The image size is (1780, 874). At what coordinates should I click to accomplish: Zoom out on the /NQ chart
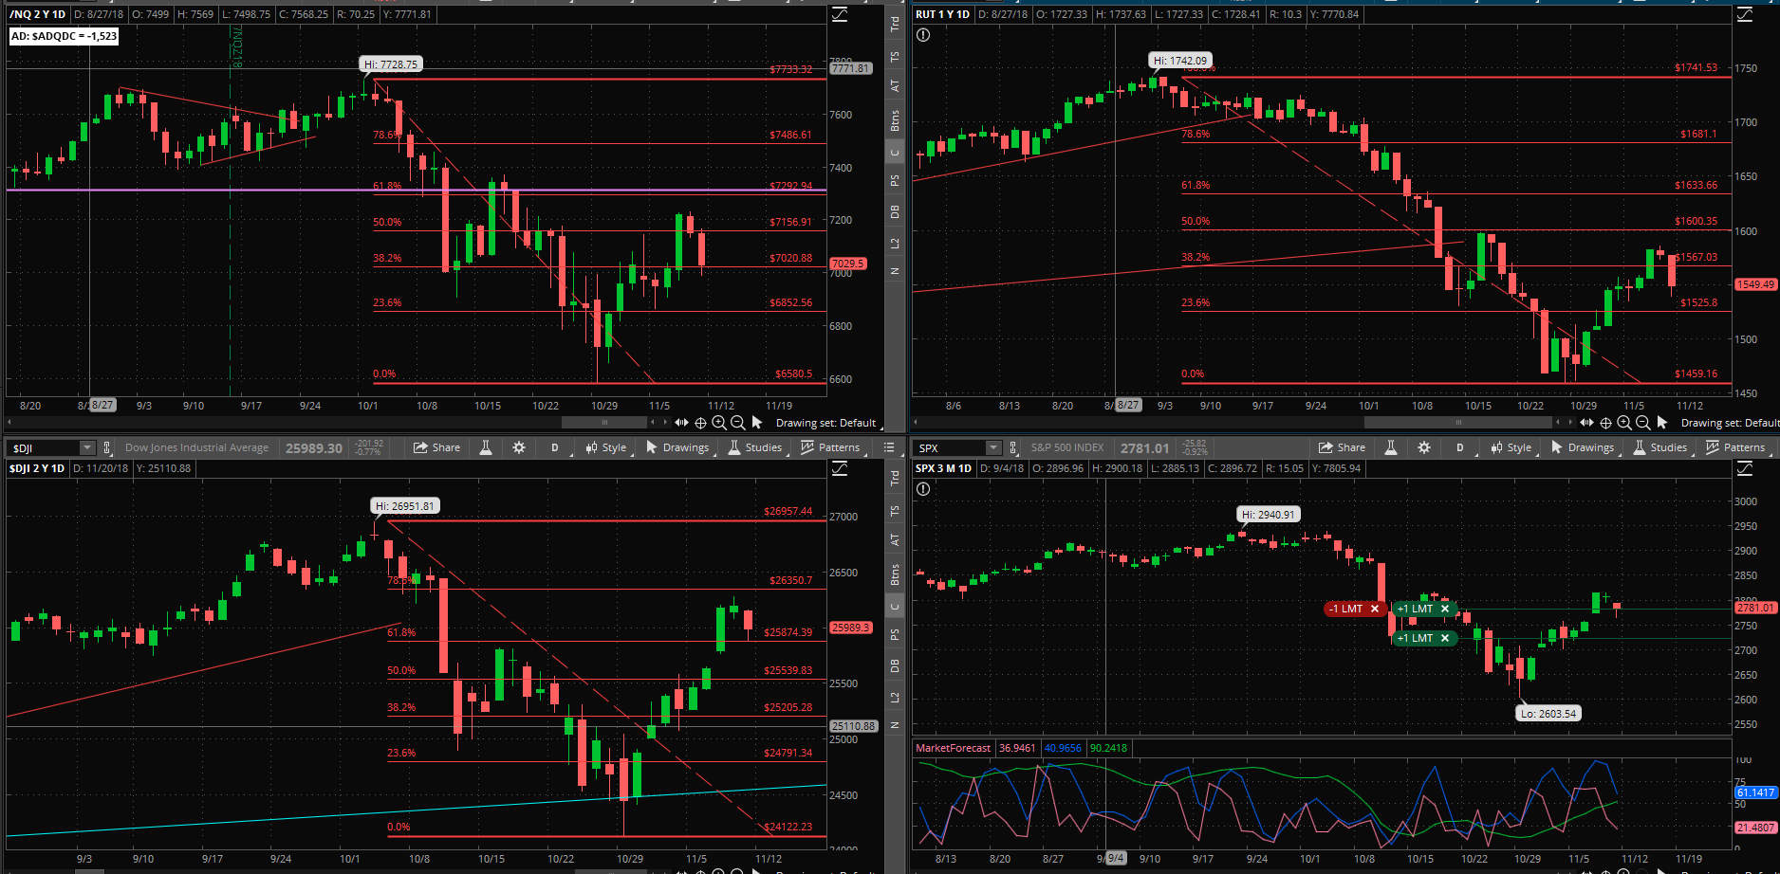pyautogui.click(x=737, y=423)
